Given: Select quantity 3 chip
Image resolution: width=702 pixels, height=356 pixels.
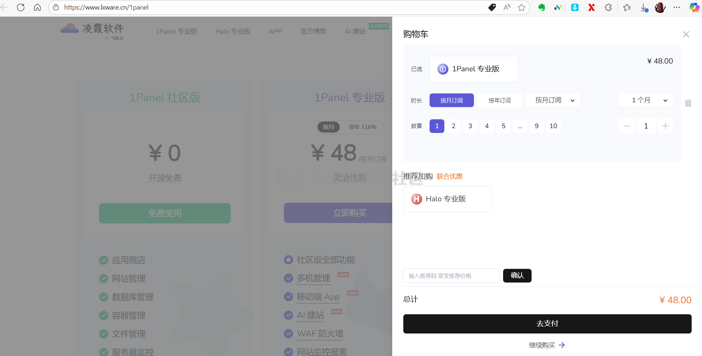Looking at the screenshot, I should (x=470, y=126).
